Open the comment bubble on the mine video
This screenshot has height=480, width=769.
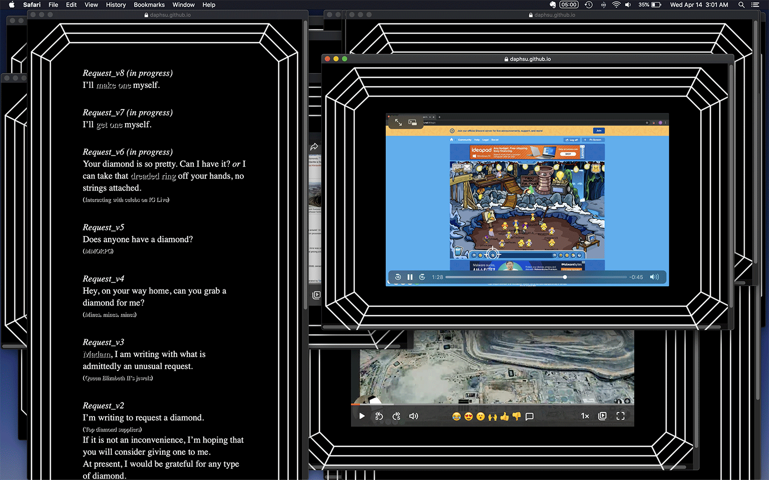click(529, 416)
